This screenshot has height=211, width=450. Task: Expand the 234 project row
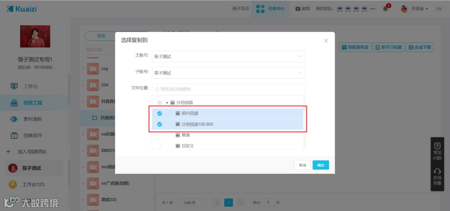tap(83, 85)
